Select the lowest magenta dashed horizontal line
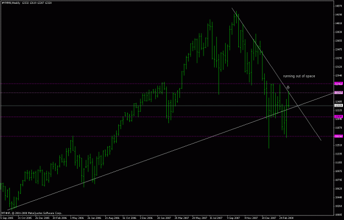The height and width of the screenshot is (220, 344). (x=167, y=136)
